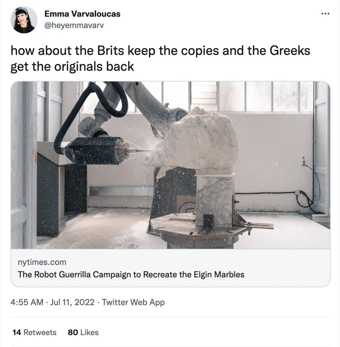Open the three-dot more options menu
Viewport: 340px width, 347px height.
(x=325, y=14)
